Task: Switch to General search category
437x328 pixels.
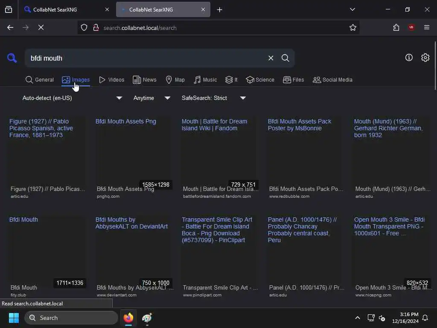Action: pyautogui.click(x=40, y=80)
